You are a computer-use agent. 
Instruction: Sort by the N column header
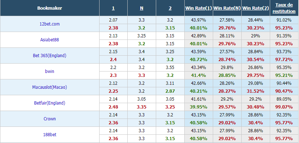[142, 8]
